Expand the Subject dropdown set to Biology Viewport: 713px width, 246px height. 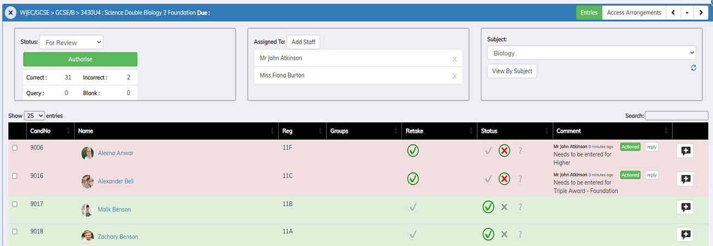591,53
